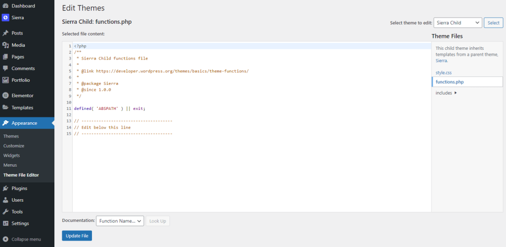This screenshot has height=247, width=506.
Task: Click the Media library icon
Action: coord(5,45)
